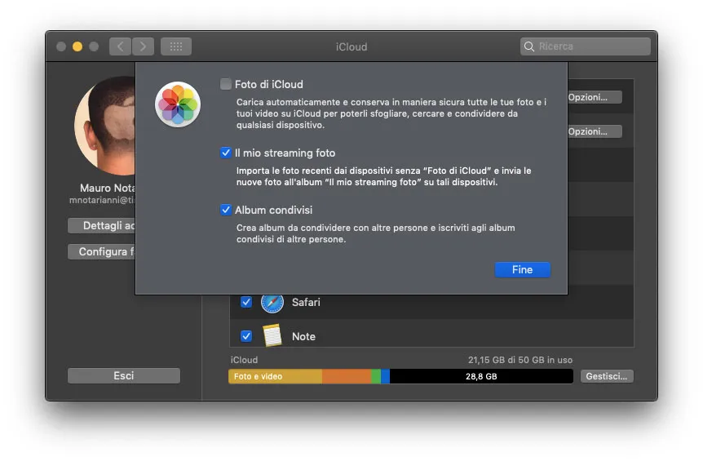Go back with the left chevron button
703x461 pixels.
click(x=120, y=47)
